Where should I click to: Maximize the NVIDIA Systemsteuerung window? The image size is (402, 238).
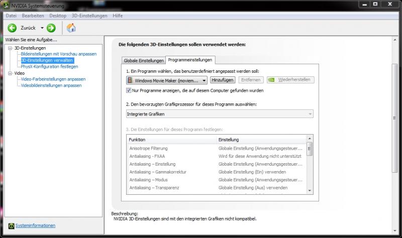375,5
